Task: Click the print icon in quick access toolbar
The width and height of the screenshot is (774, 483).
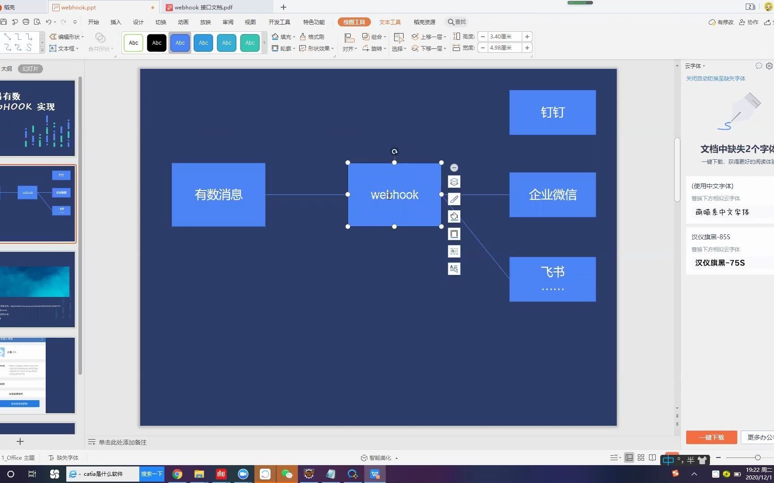Action: 26,22
